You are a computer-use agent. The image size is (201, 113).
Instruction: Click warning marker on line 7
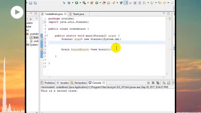coord(41,39)
